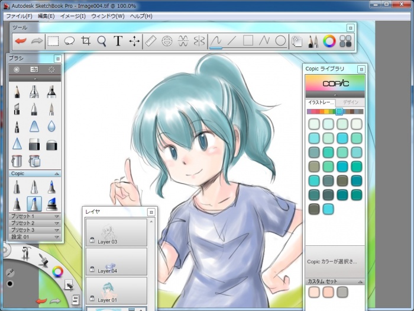Open the ファイル(F) menu
Viewport: 414px width, 311px height.
19,16
